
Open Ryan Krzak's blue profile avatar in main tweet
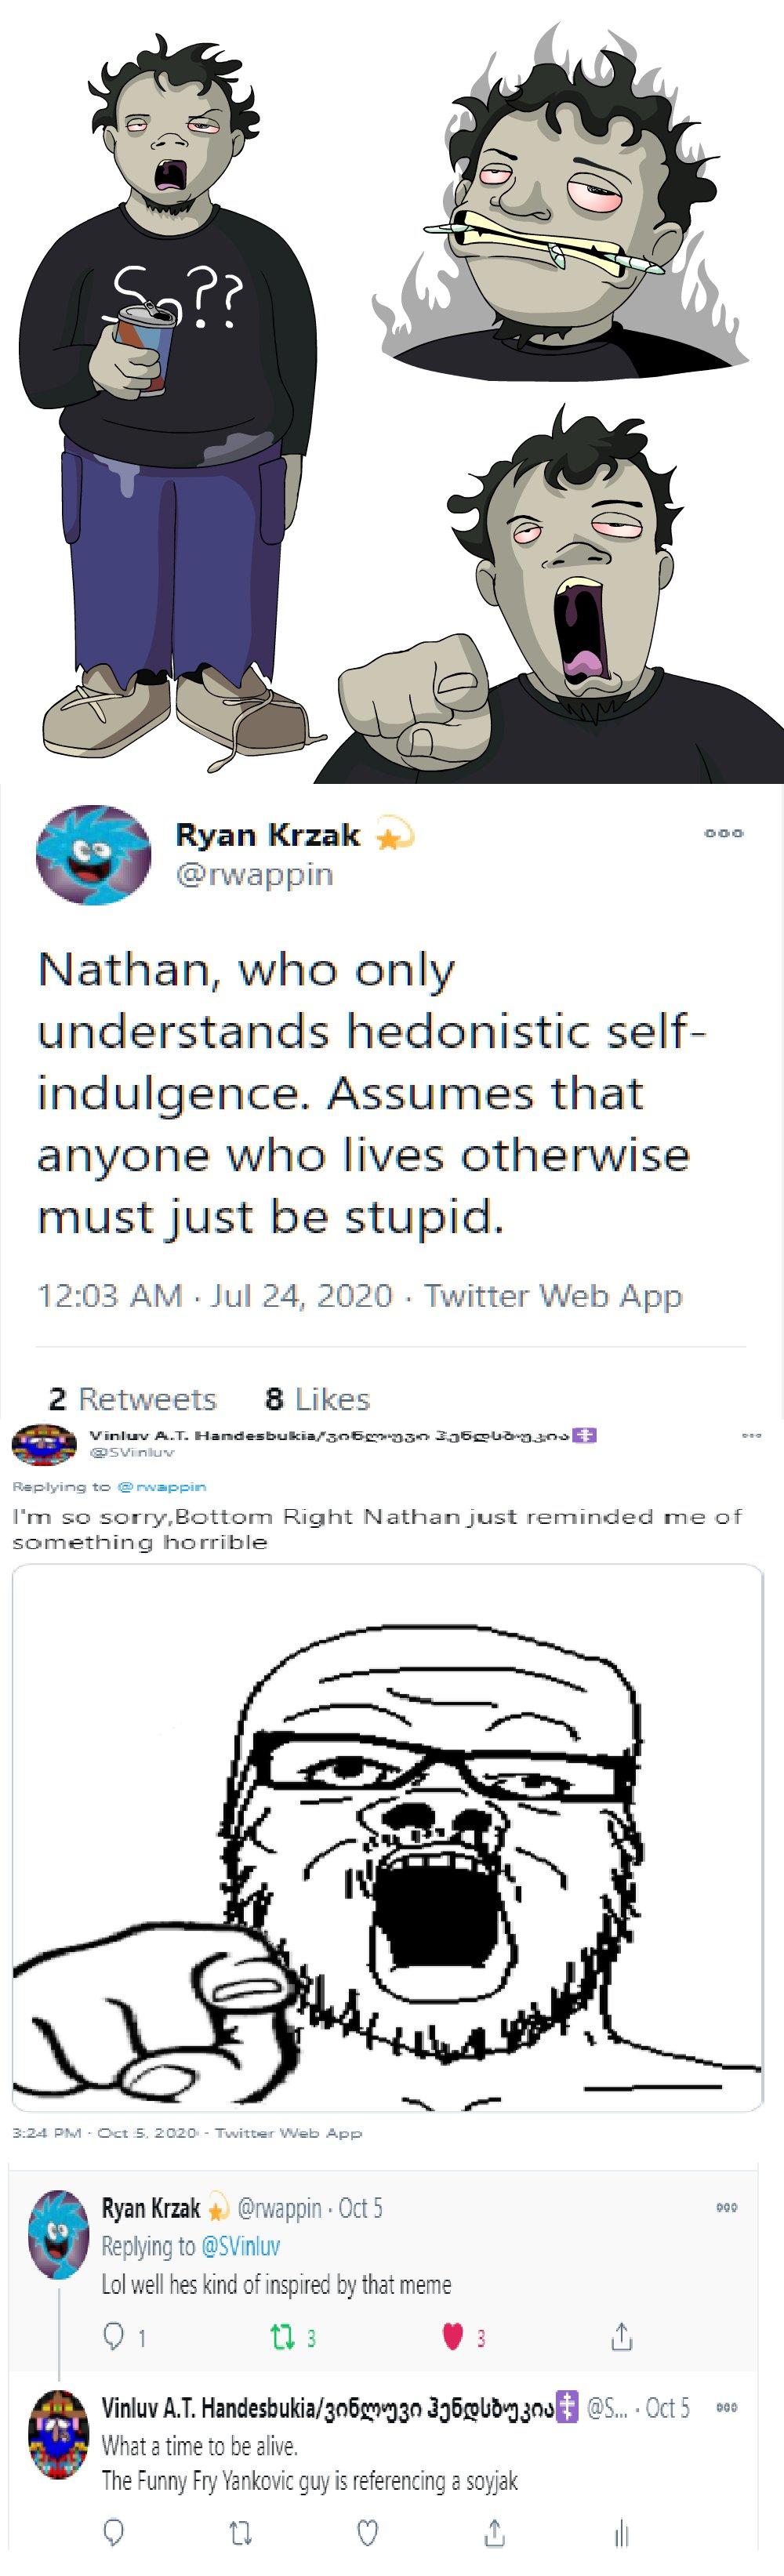coord(93,855)
